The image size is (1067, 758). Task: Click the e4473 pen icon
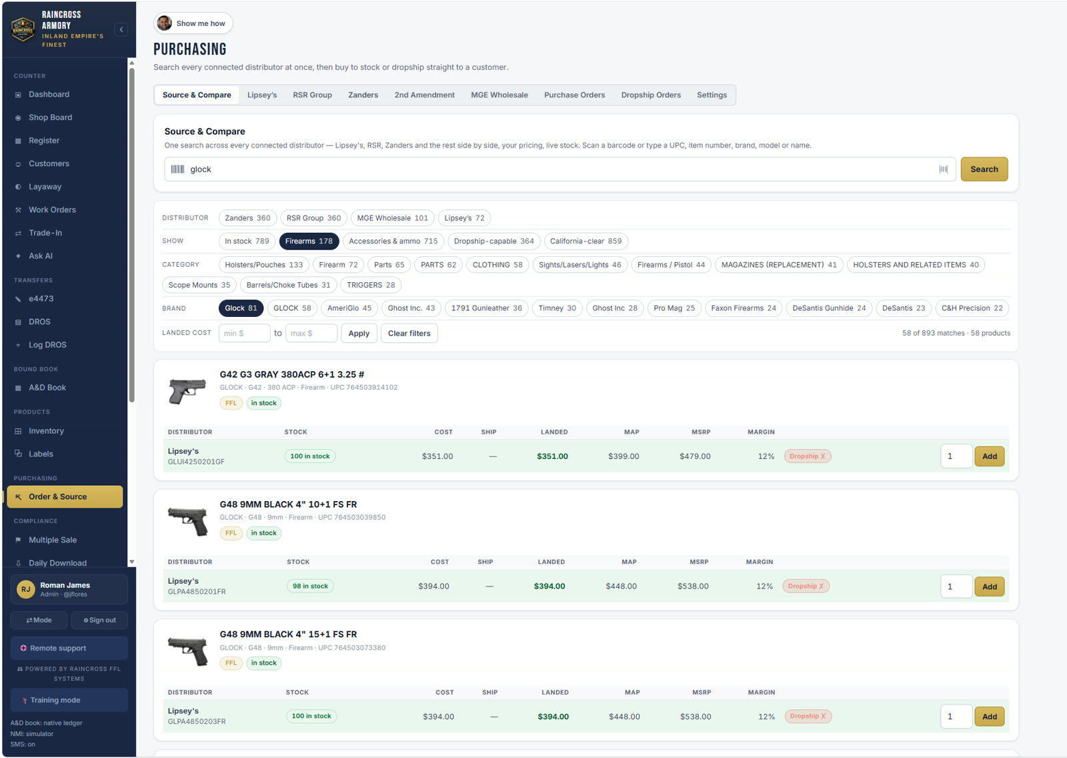(18, 299)
